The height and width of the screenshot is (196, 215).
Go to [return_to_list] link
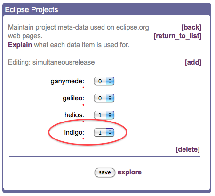pyautogui.click(x=177, y=36)
